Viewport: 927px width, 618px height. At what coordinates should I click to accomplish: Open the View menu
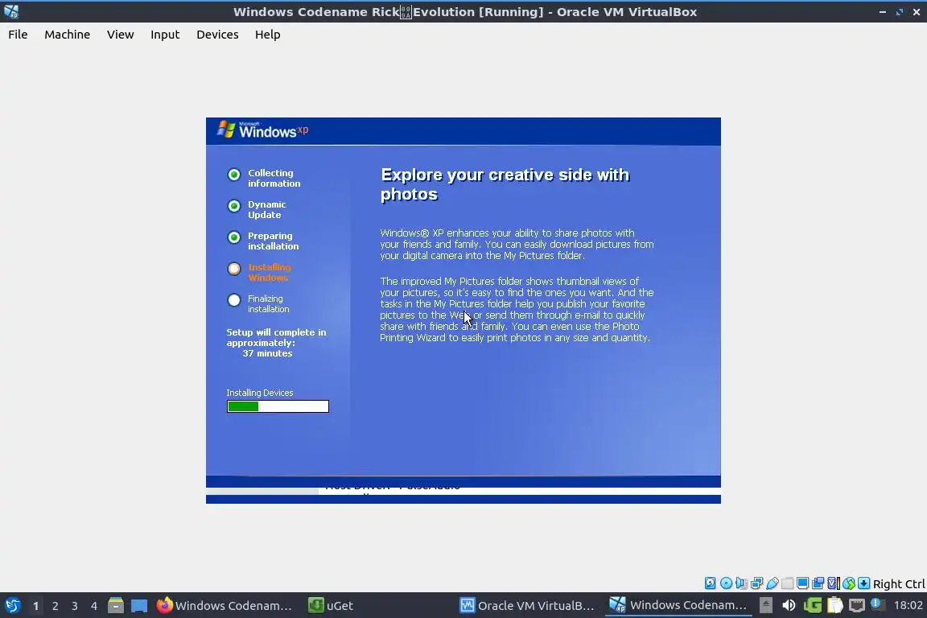point(120,35)
